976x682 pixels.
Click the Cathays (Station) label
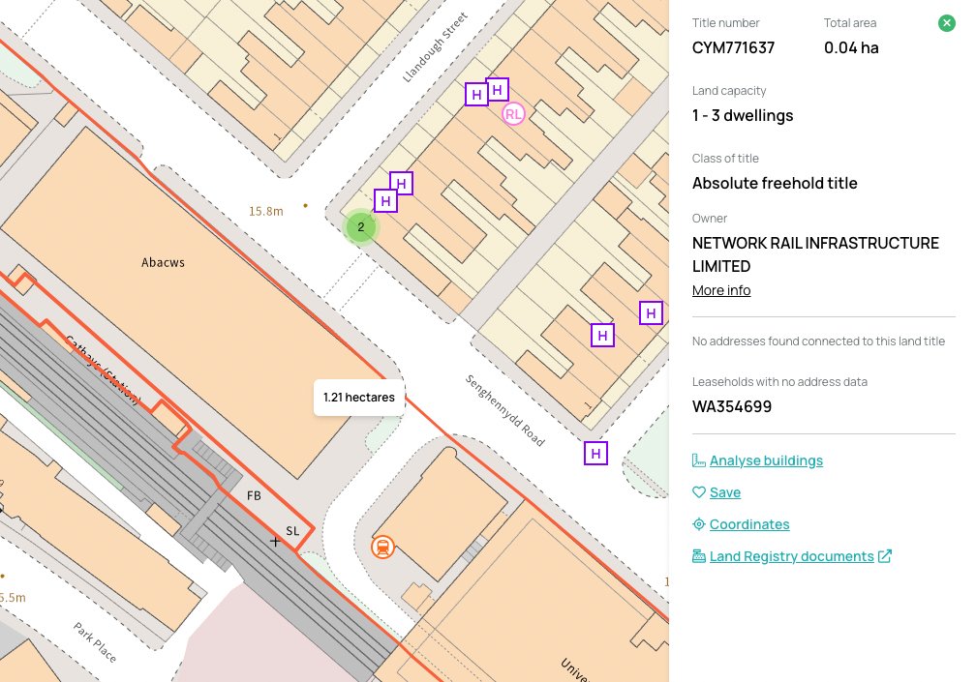[103, 371]
